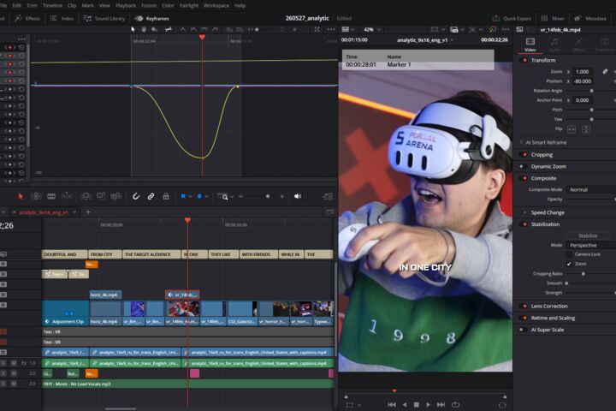Click the minus button to zoom out timeline
616x411 pixels.
click(240, 196)
